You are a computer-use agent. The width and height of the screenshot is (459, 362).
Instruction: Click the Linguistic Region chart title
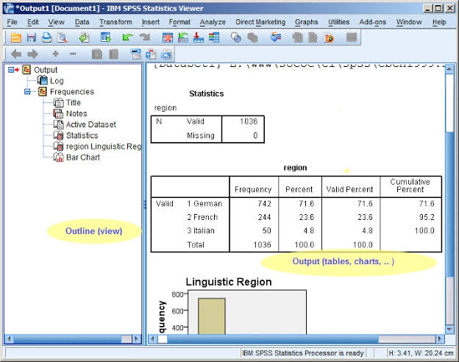point(229,282)
